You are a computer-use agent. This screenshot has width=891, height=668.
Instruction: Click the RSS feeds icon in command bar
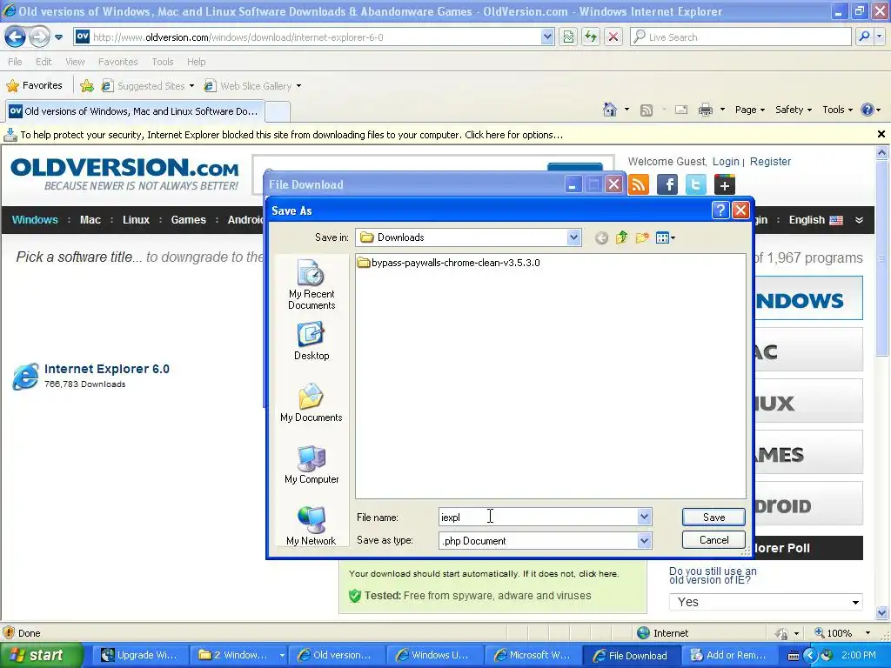[646, 110]
